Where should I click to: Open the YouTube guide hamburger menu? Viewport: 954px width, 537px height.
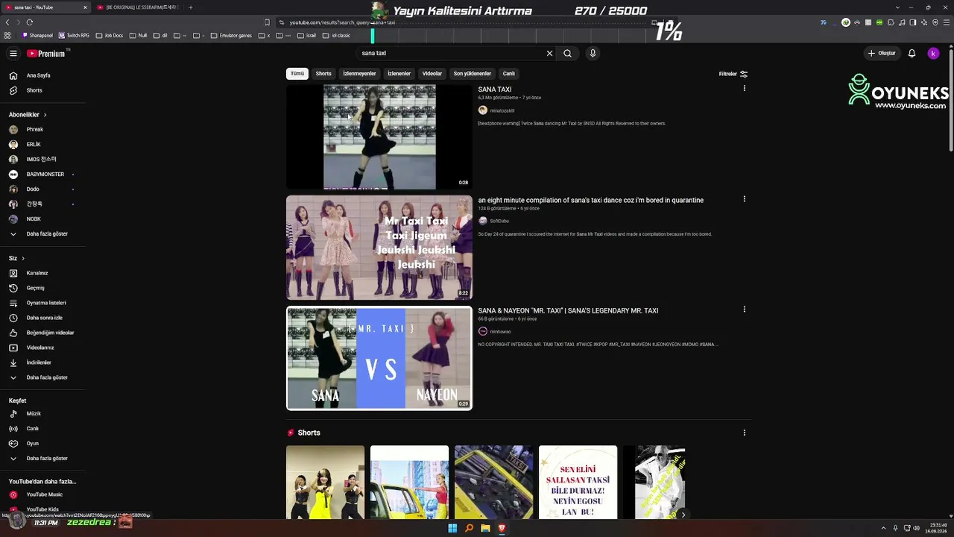point(13,53)
